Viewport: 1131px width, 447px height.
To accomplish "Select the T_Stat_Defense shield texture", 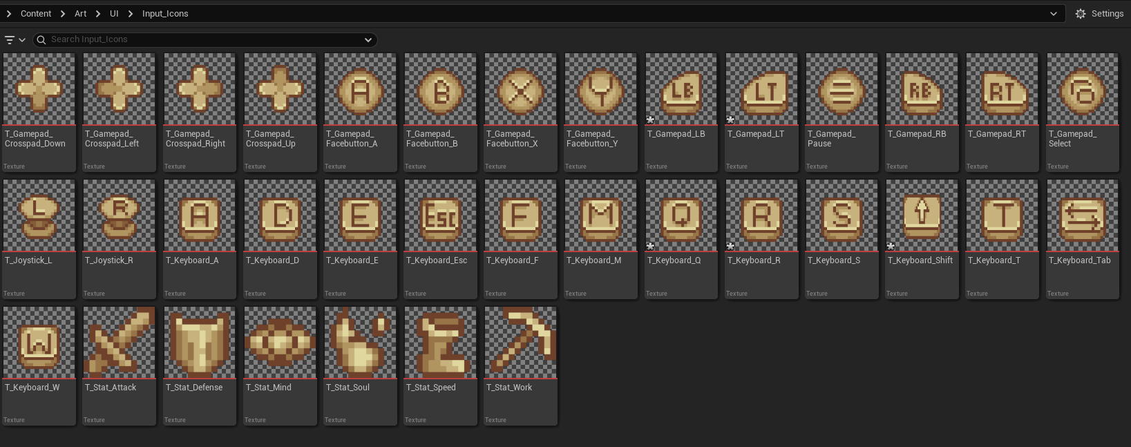I will point(200,343).
